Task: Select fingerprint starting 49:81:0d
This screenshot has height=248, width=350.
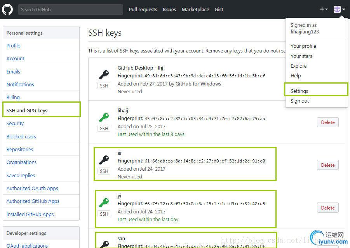Action: (205, 76)
